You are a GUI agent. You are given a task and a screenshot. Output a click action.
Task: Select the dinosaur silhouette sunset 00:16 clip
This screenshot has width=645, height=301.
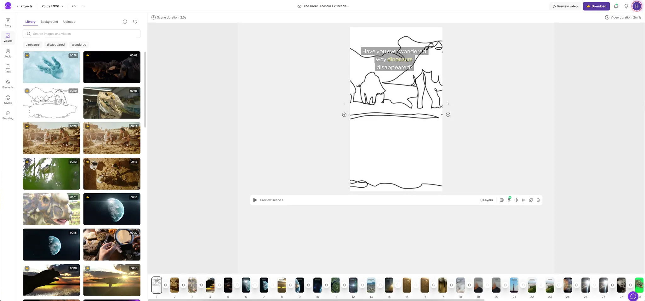click(x=51, y=280)
